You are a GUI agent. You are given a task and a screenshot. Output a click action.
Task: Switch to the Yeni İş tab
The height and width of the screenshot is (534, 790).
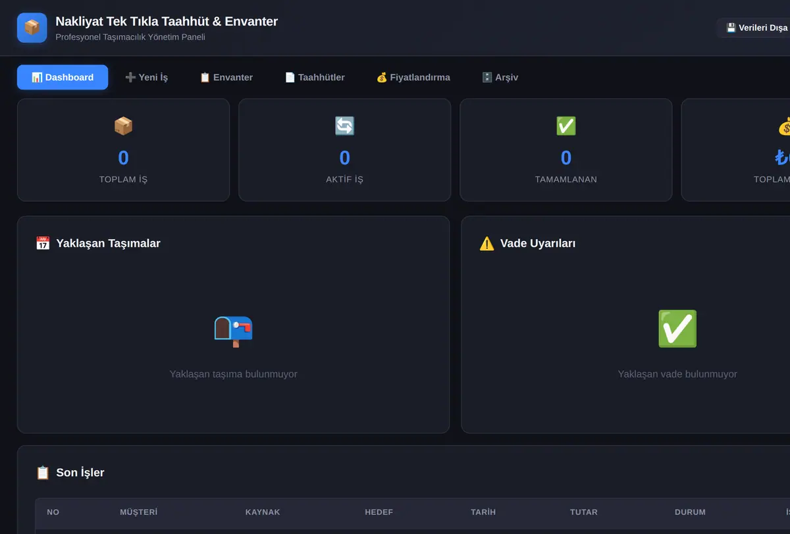[x=146, y=77]
